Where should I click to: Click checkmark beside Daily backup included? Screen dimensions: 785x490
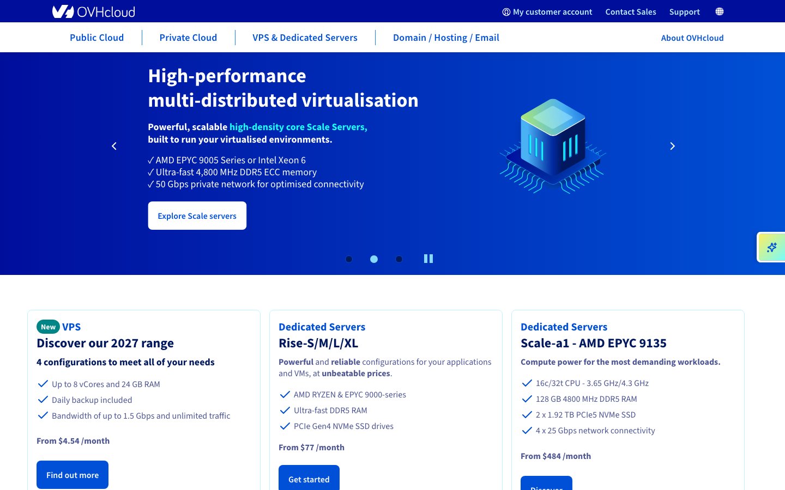[43, 400]
